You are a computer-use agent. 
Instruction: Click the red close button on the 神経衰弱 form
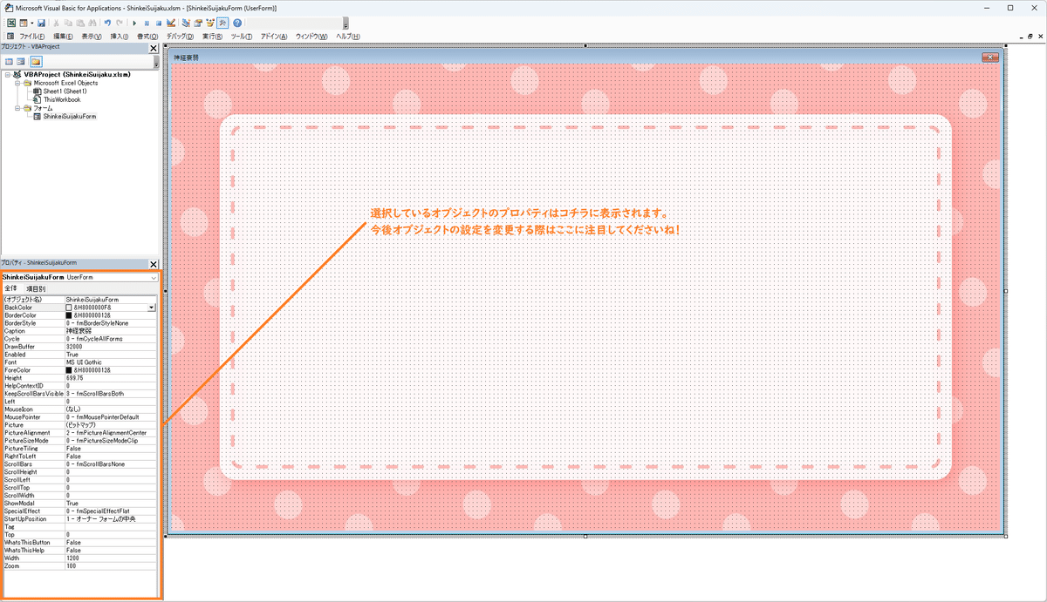tap(989, 57)
